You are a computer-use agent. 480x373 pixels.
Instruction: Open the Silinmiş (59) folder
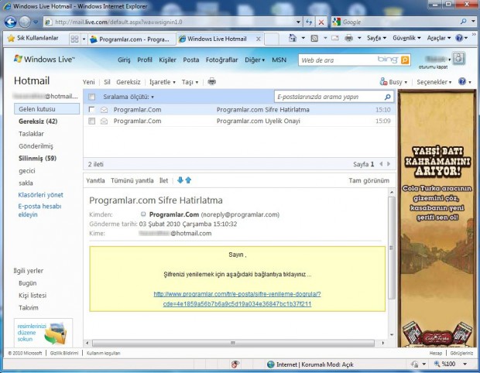[37, 158]
